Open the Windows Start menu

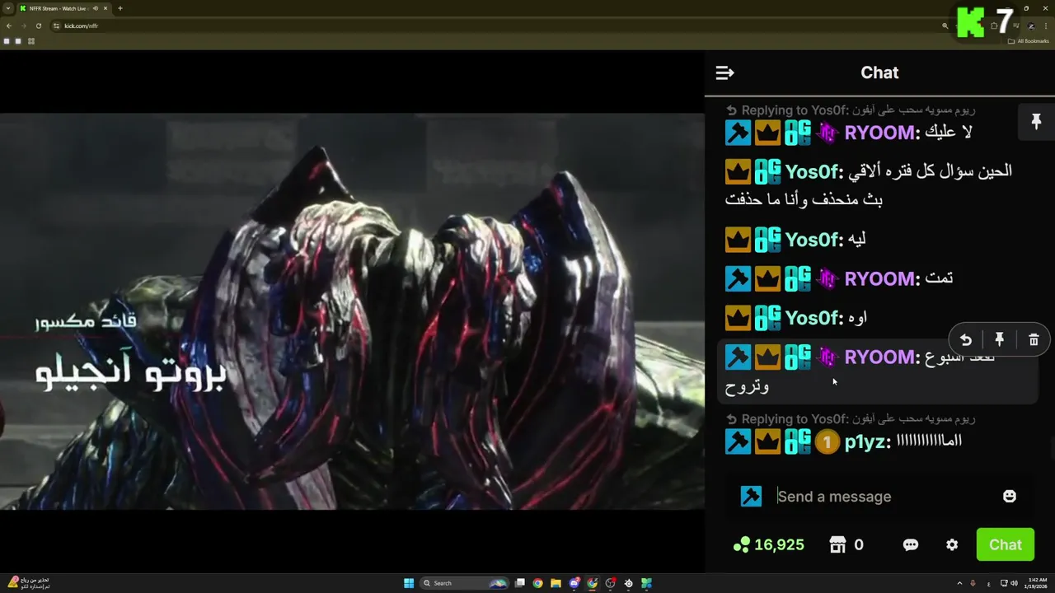pyautogui.click(x=409, y=583)
